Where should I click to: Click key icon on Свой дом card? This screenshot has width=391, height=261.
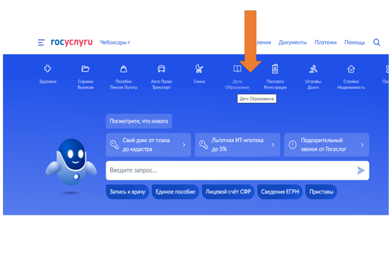[114, 144]
